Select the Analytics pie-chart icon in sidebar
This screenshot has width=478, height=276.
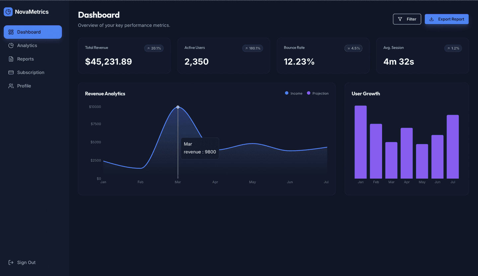tap(11, 45)
